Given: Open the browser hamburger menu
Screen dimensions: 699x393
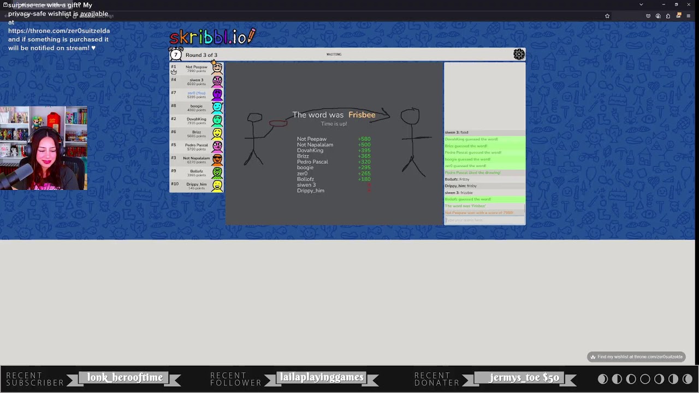Looking at the screenshot, I should click(688, 16).
